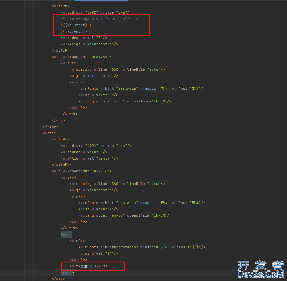Click the w:noWrap line below ${(yc.end)!}
Viewport: 287px width, 281px height.
pos(84,38)
